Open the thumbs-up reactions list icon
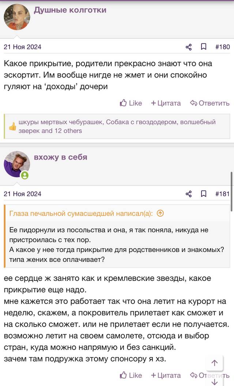 click(x=12, y=127)
